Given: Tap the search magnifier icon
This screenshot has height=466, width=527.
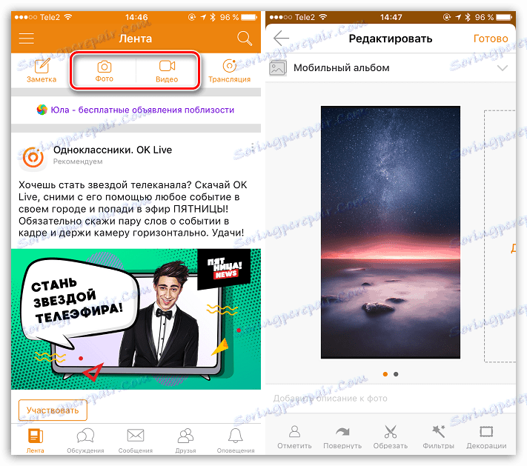Looking at the screenshot, I should point(245,39).
